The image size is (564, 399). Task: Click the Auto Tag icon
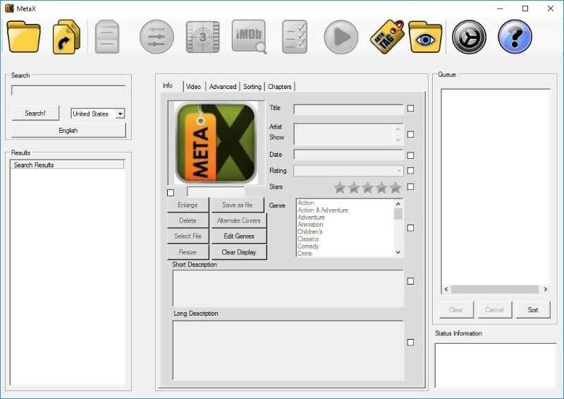tap(387, 37)
